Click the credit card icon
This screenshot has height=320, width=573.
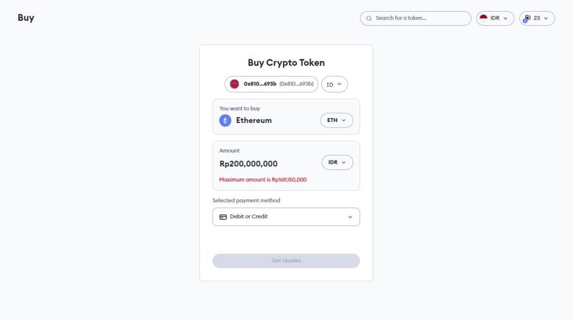pos(223,217)
